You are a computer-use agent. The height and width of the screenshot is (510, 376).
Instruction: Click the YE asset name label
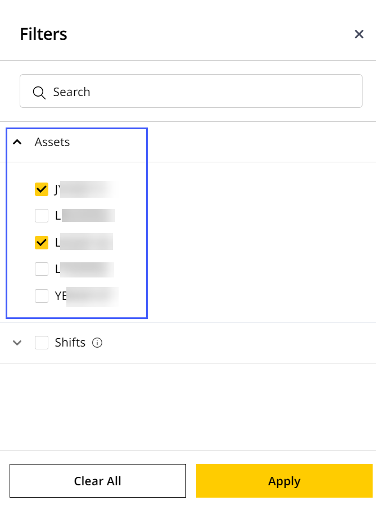[86, 296]
